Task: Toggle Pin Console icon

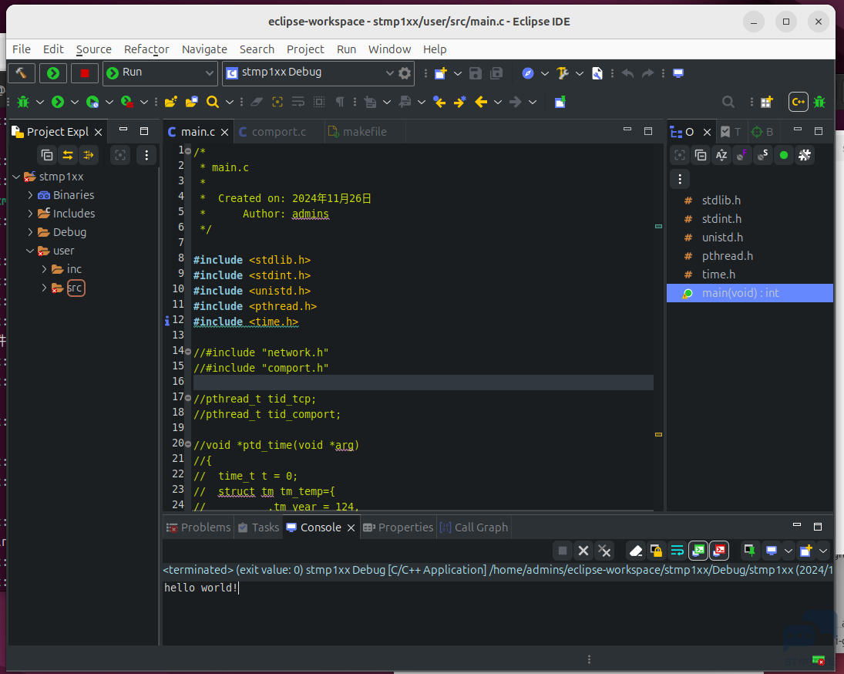Action: point(750,551)
